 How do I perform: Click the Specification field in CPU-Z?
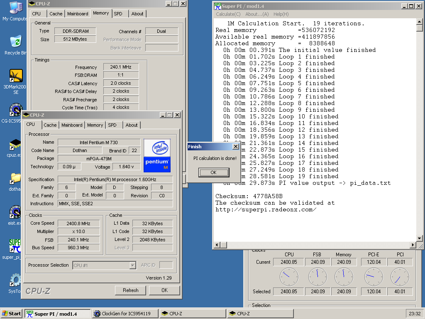pyautogui.click(x=115, y=179)
